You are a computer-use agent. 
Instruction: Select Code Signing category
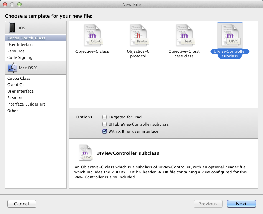(x=20, y=57)
